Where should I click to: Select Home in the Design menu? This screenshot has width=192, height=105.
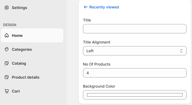pos(32,35)
